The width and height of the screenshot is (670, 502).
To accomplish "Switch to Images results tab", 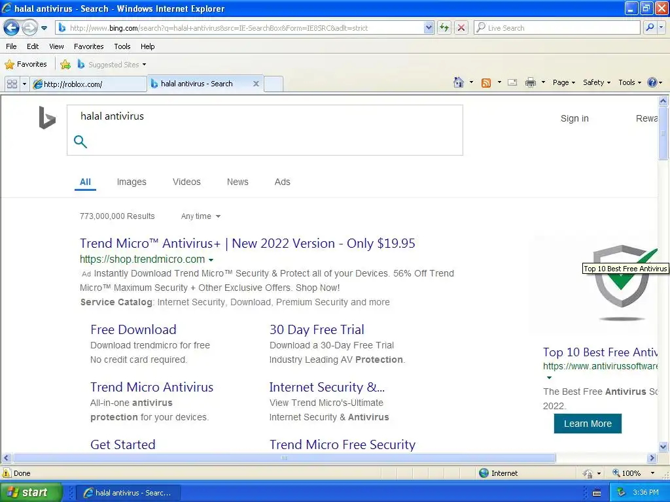I will [x=132, y=182].
